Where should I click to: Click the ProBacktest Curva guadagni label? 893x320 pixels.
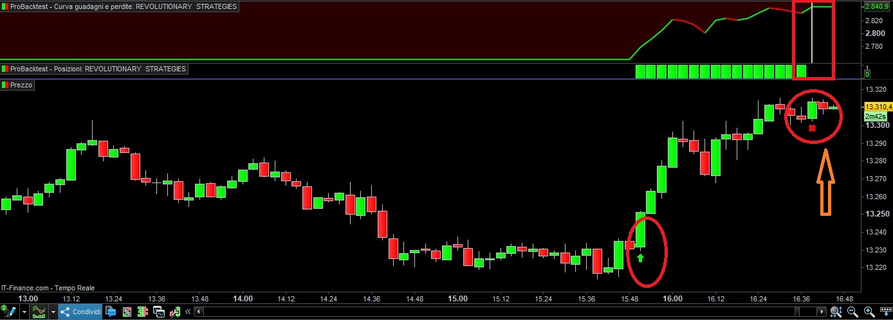click(x=124, y=6)
